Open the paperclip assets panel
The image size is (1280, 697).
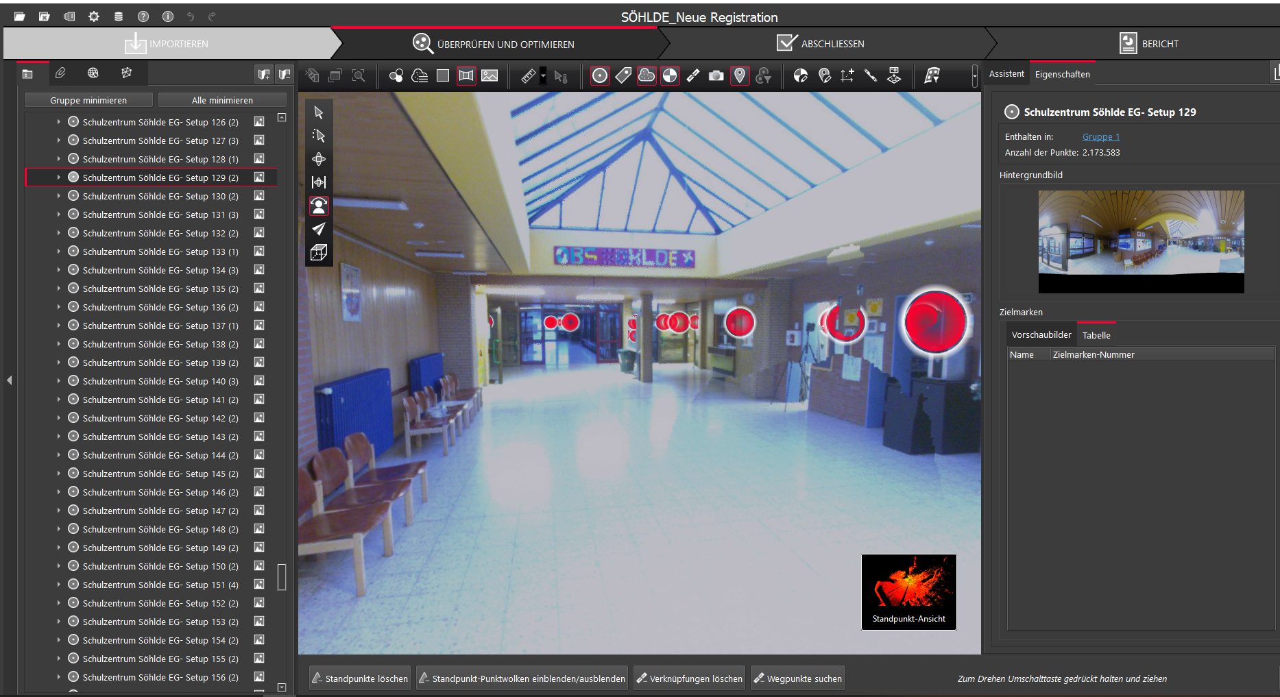(60, 73)
